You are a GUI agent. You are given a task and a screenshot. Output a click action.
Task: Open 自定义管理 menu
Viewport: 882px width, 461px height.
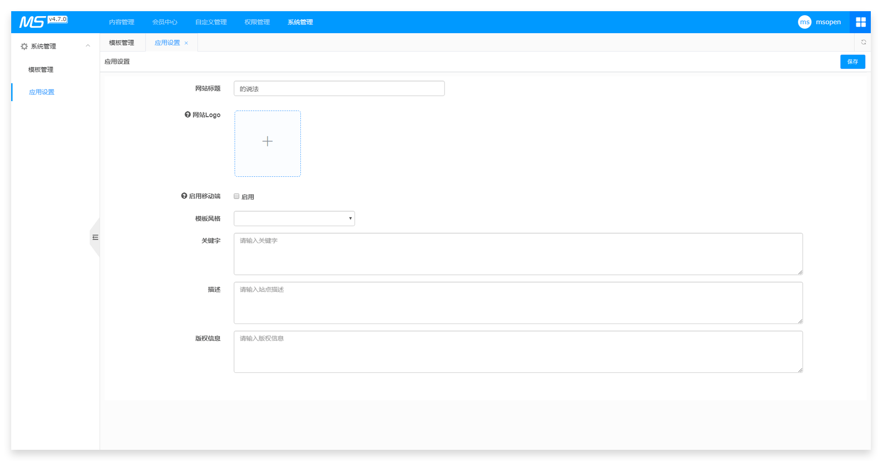click(x=211, y=22)
